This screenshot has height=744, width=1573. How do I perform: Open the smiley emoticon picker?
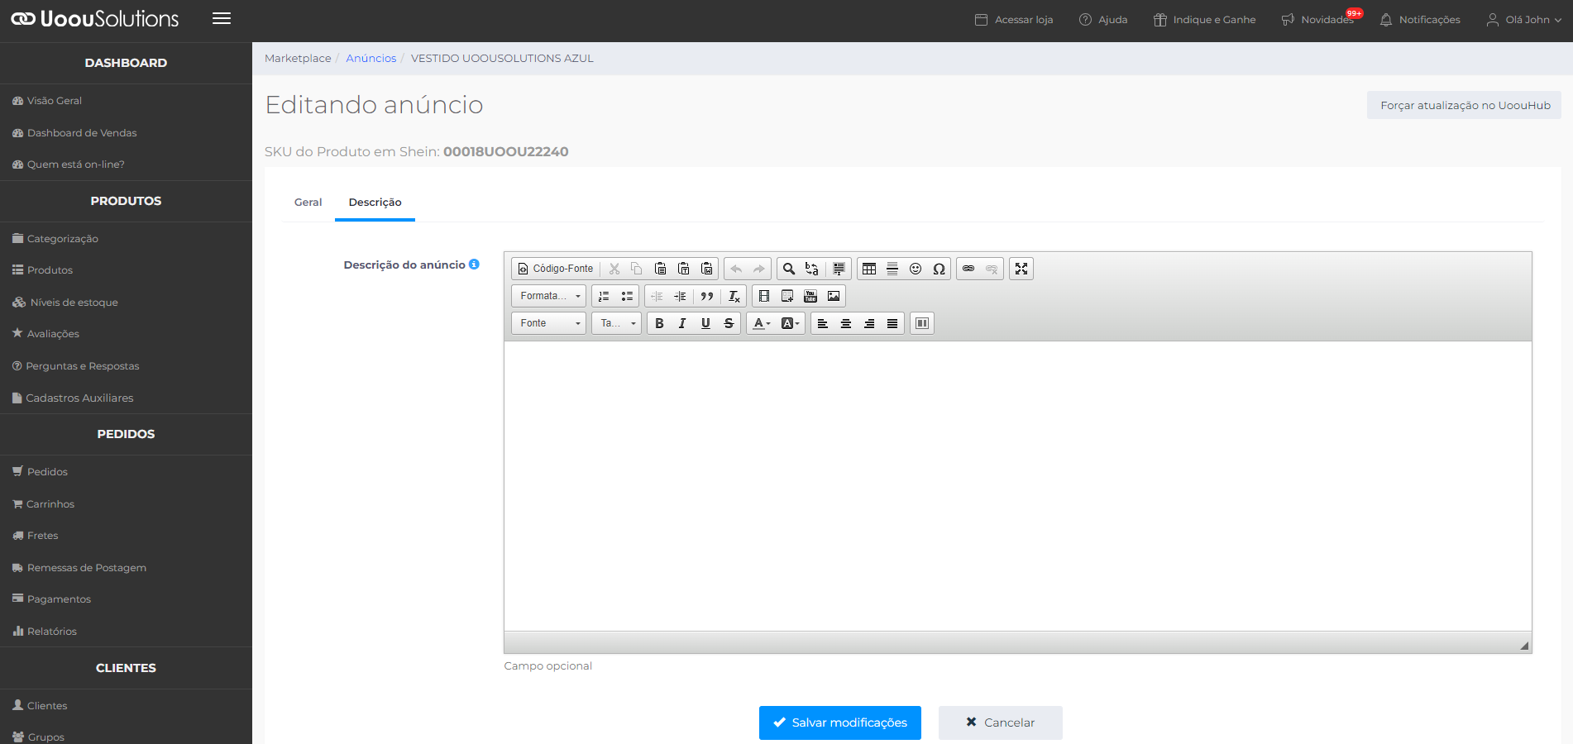(916, 269)
